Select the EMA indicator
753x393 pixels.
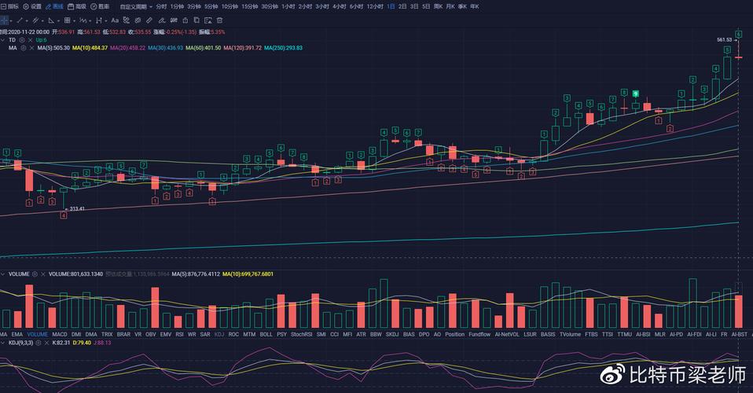[x=17, y=334]
